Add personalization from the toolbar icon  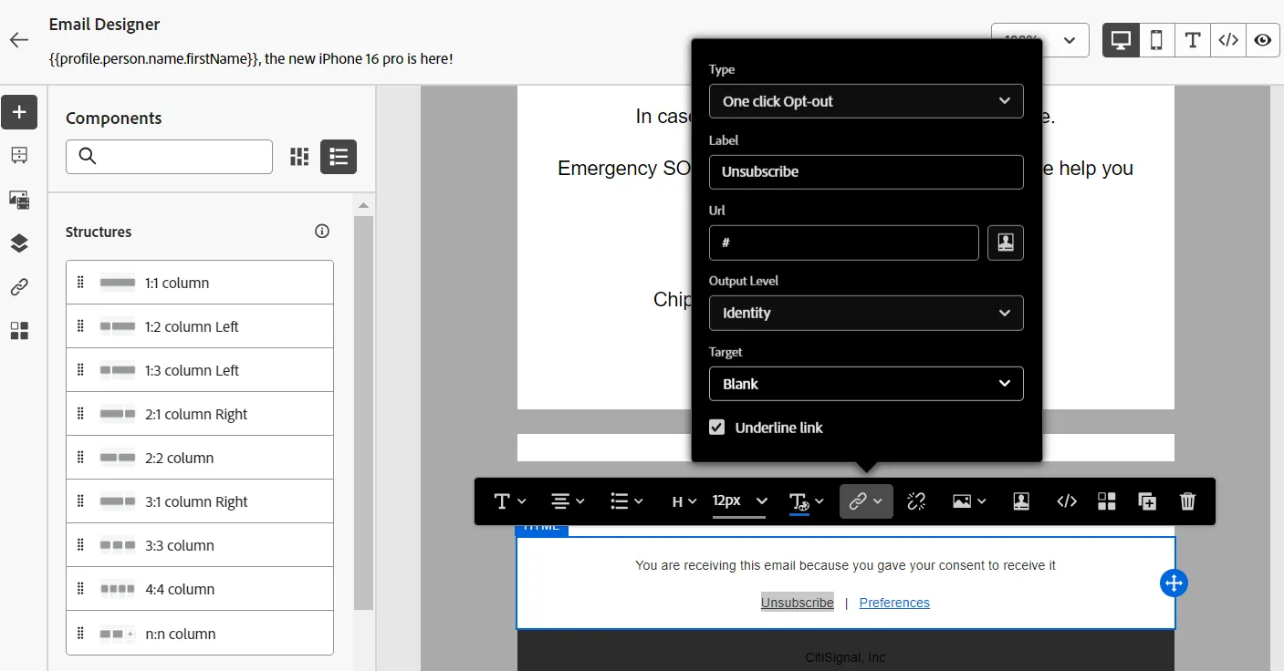[1021, 501]
